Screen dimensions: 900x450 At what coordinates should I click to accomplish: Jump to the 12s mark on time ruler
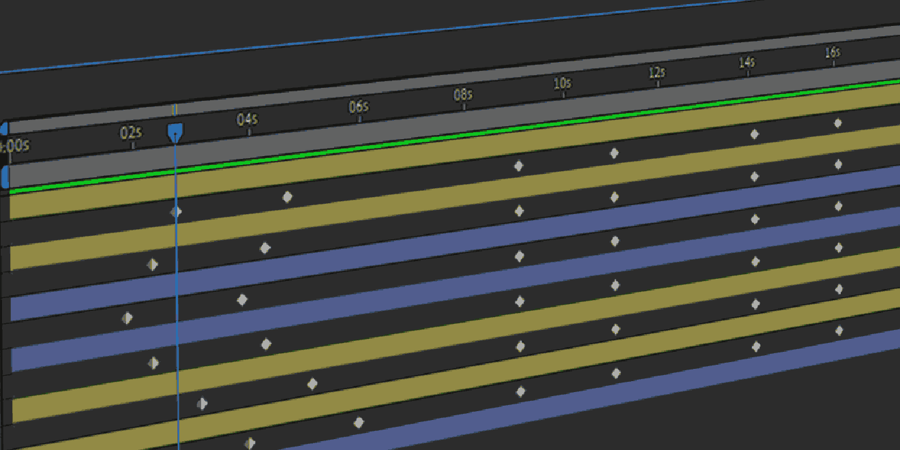coord(657,72)
